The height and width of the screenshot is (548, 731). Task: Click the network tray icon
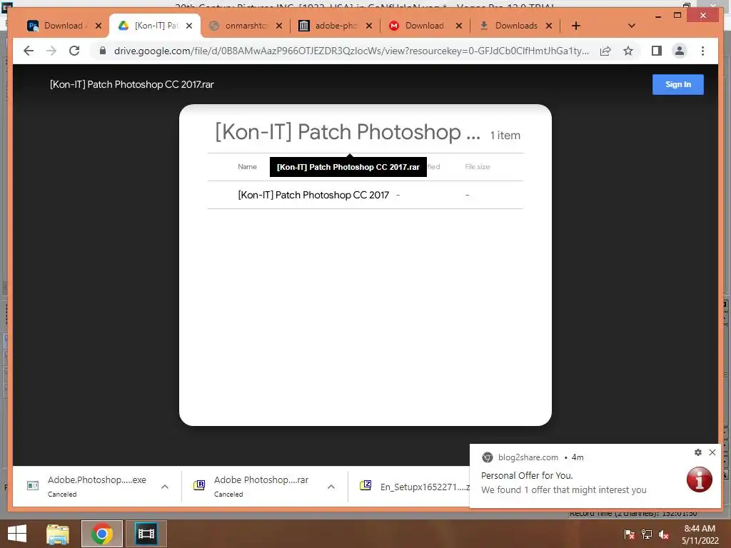click(x=647, y=534)
